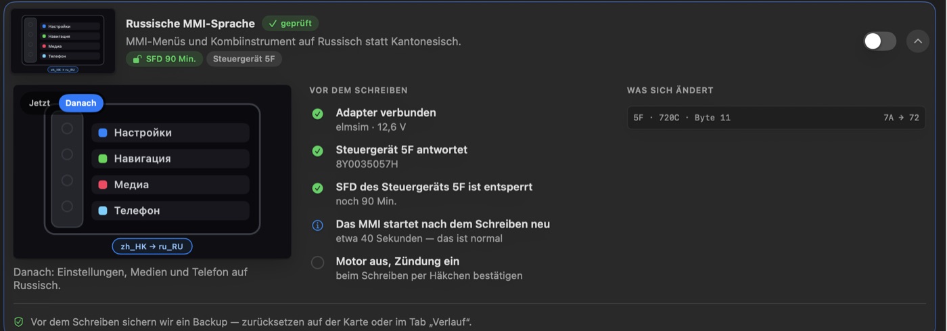Image resolution: width=947 pixels, height=331 pixels.
Task: Click the geprüft verified badge
Action: [x=290, y=24]
